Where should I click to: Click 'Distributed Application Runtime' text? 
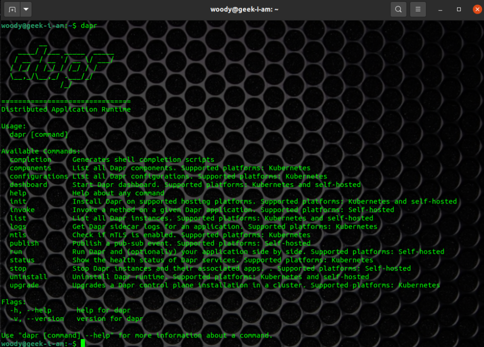tap(66, 109)
